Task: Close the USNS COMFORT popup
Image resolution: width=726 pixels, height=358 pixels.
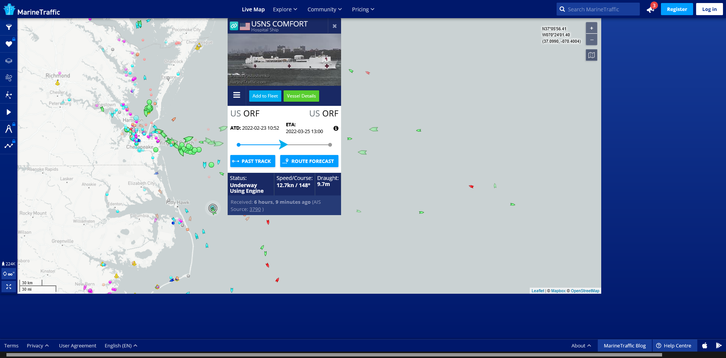Action: pos(334,26)
